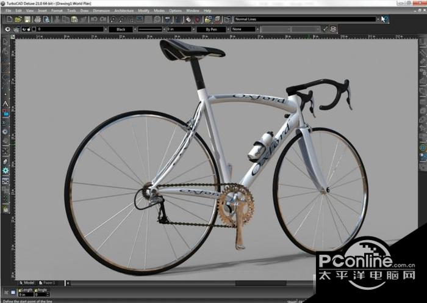Open the Help menu
This screenshot has width=427, height=303.
point(207,10)
